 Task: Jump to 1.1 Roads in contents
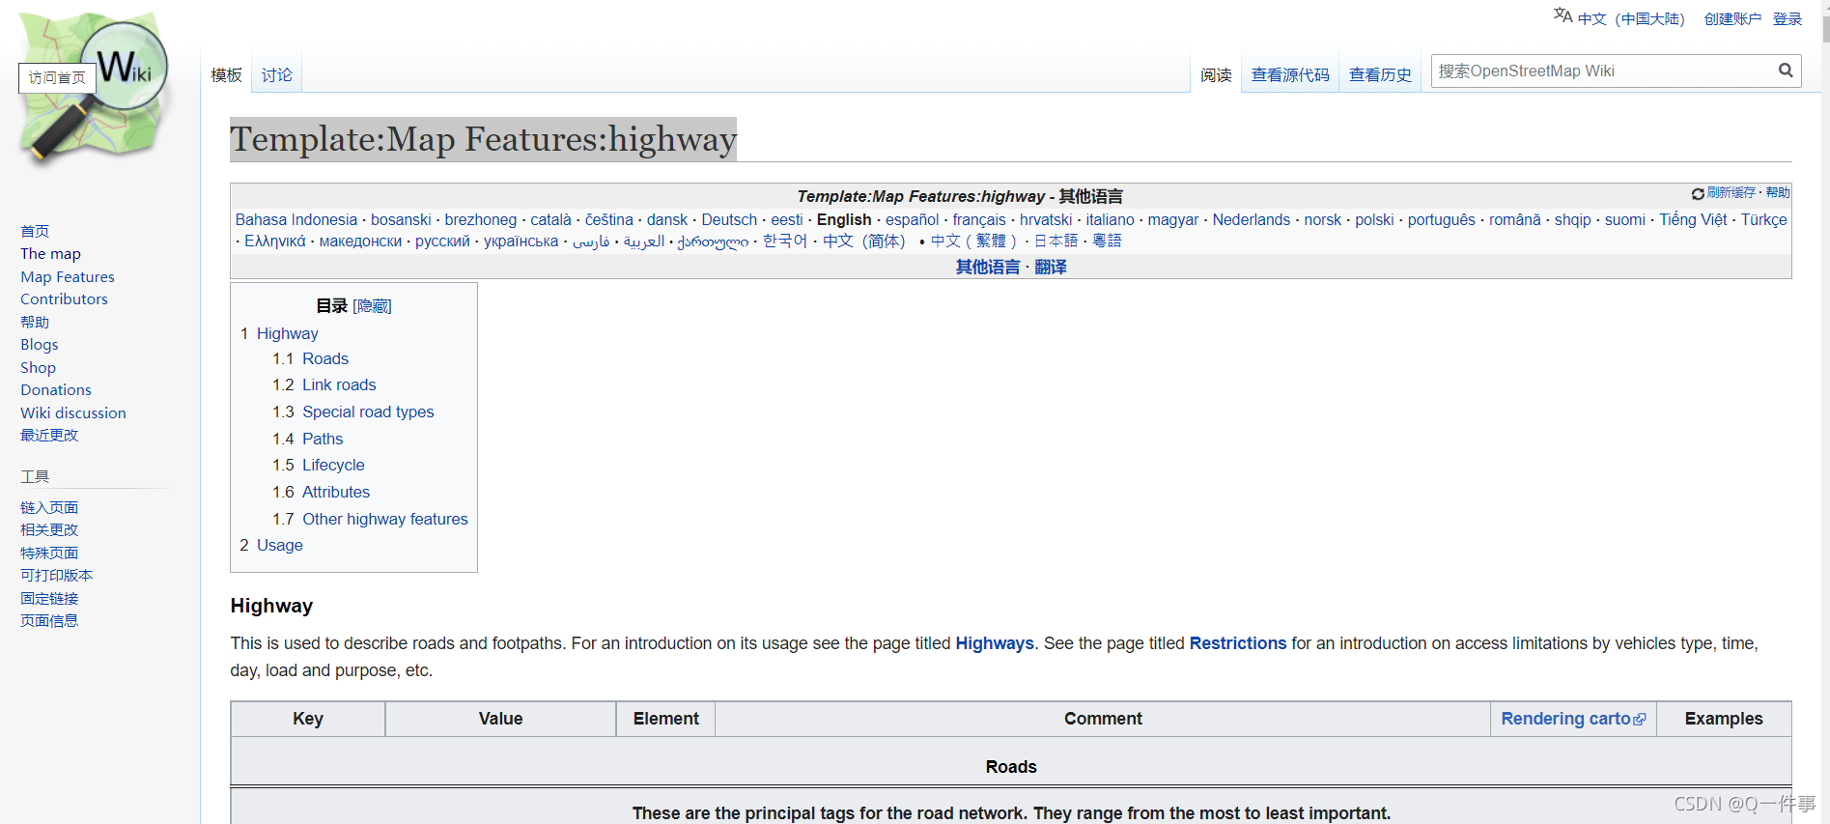point(310,358)
